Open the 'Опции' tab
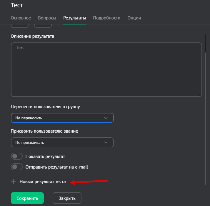Image resolution: width=210 pixels, height=206 pixels. (x=134, y=18)
